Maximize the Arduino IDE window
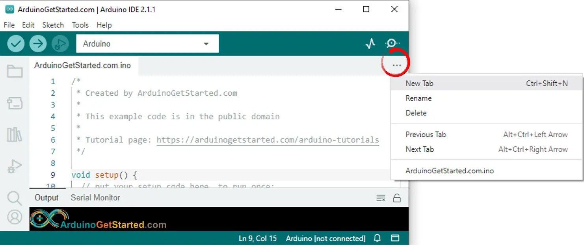Viewport: 584px width, 245px height. click(366, 9)
